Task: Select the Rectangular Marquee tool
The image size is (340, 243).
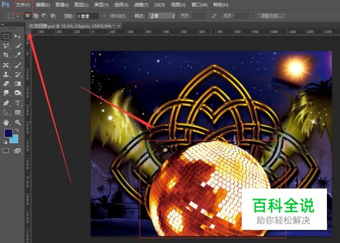Action: click(6, 36)
